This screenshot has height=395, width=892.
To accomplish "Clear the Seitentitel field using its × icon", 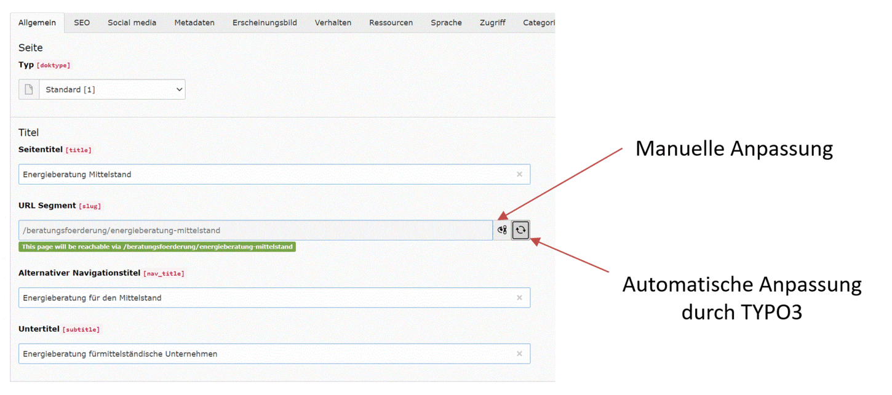I will pyautogui.click(x=519, y=174).
